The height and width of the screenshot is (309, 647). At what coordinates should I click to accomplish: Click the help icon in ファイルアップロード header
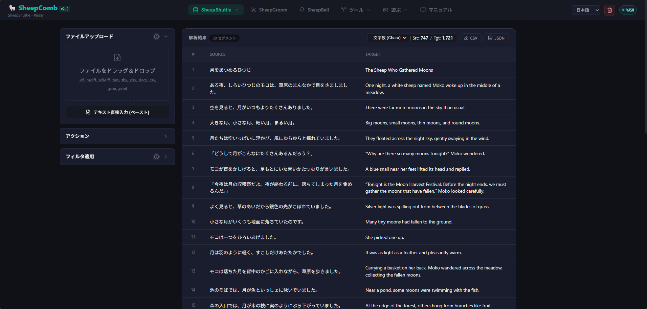point(156,37)
